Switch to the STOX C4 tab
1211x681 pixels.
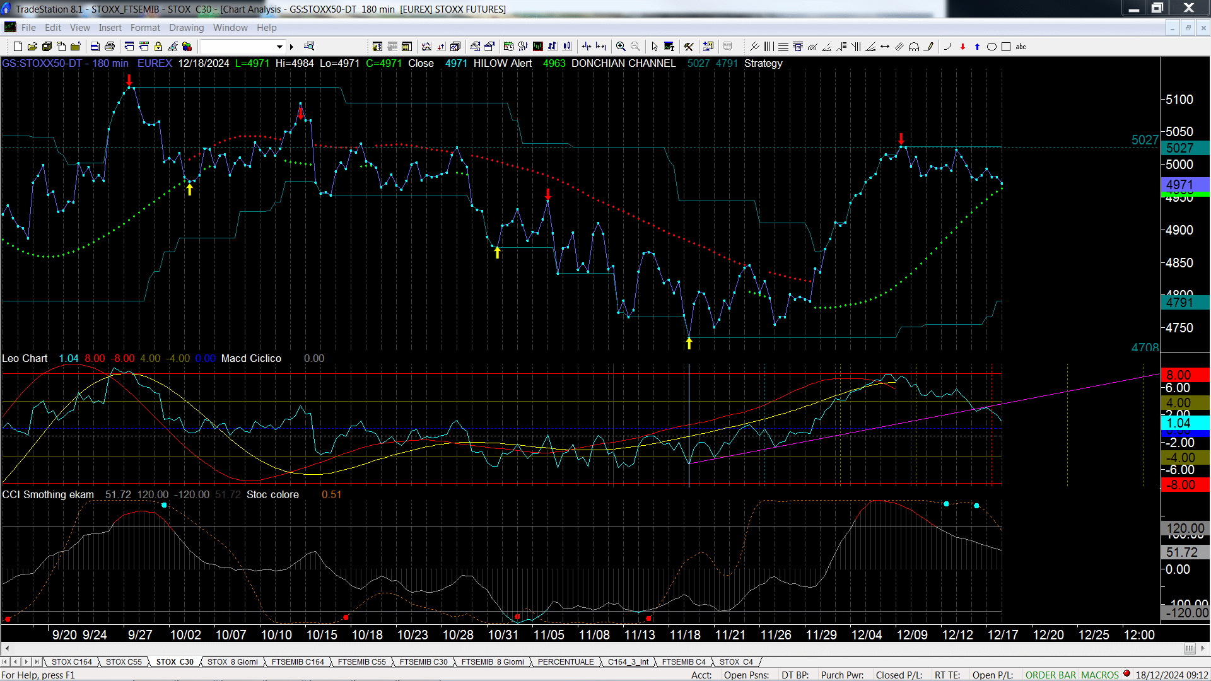click(736, 662)
